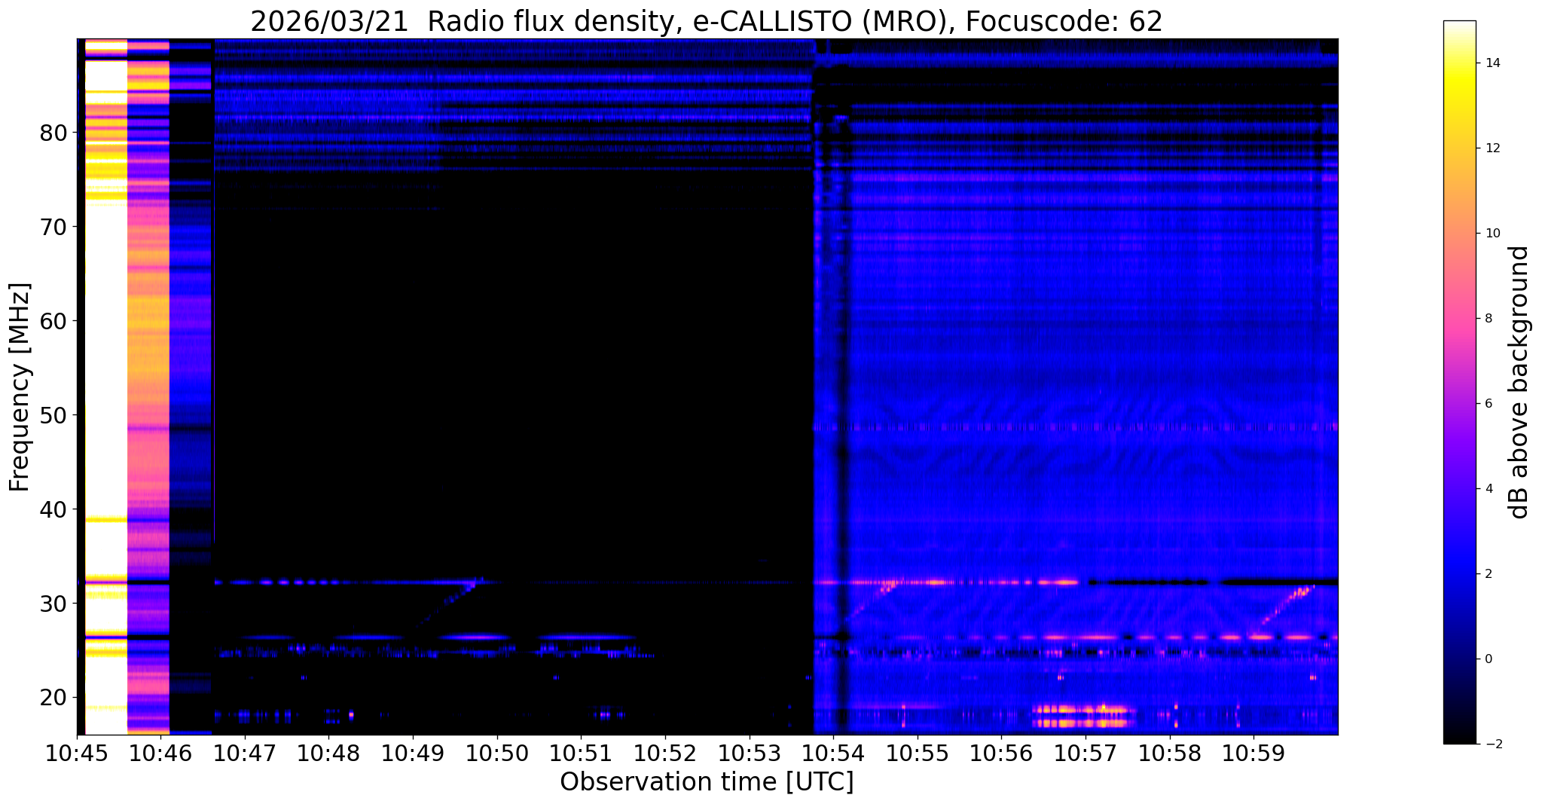Click the 30 MHz frequency tick label
This screenshot has height=804, width=1542.
pyautogui.click(x=53, y=604)
